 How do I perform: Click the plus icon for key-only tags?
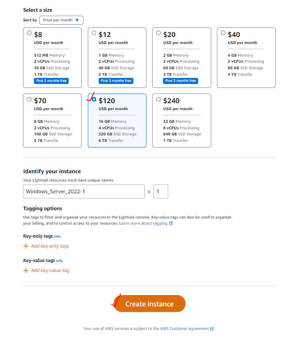coord(26,246)
